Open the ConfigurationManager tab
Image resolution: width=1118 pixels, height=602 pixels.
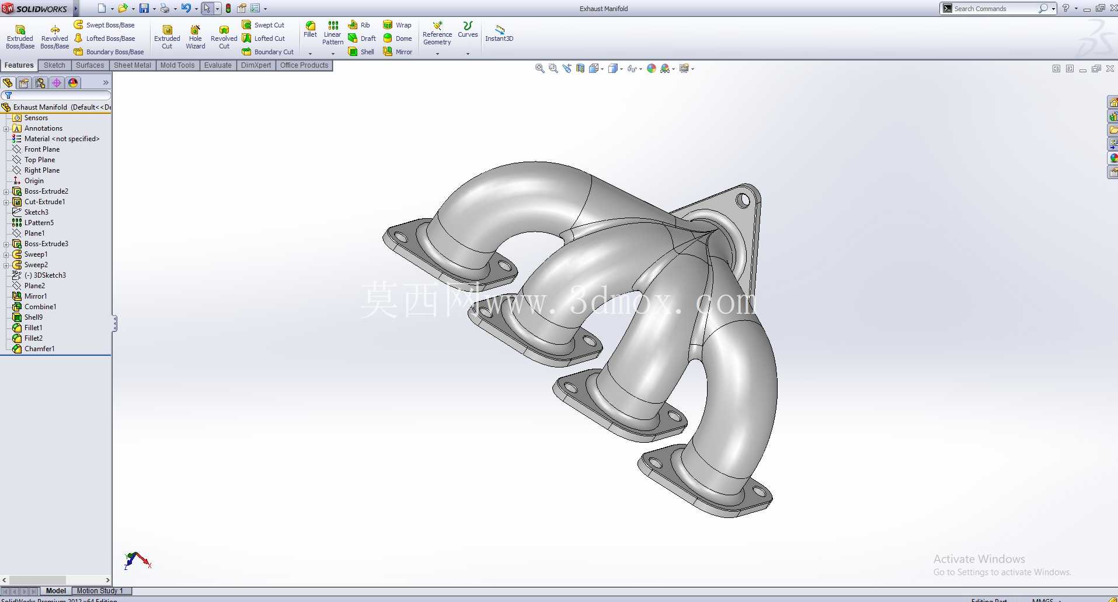point(40,83)
